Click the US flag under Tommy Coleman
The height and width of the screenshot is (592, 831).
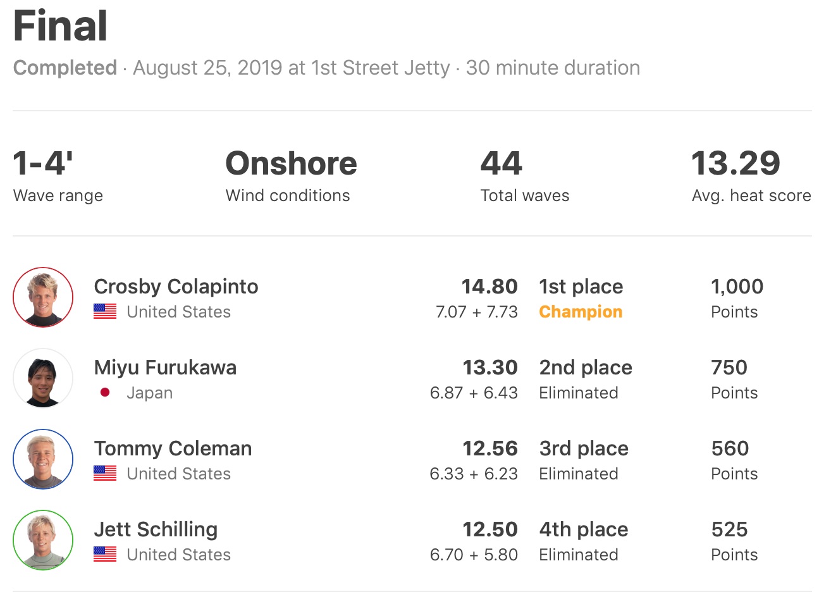tap(105, 474)
